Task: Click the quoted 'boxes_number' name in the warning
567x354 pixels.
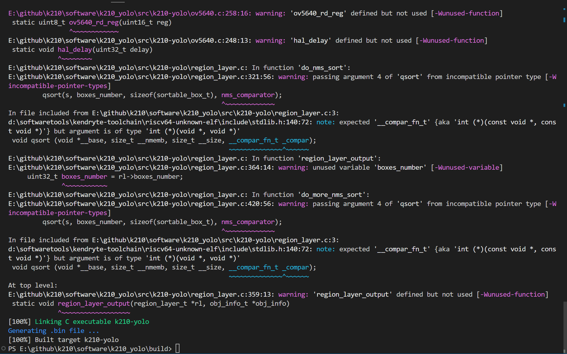Action: pyautogui.click(x=400, y=168)
